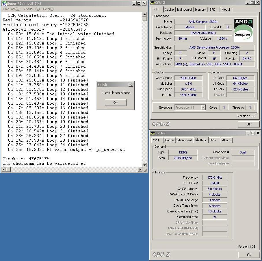The width and height of the screenshot is (262, 261).
Task: Click Package value Socket AM2 (940)
Action: point(203,33)
